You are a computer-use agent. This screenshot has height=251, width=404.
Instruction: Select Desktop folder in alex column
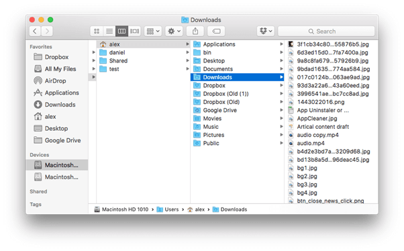coord(237,61)
